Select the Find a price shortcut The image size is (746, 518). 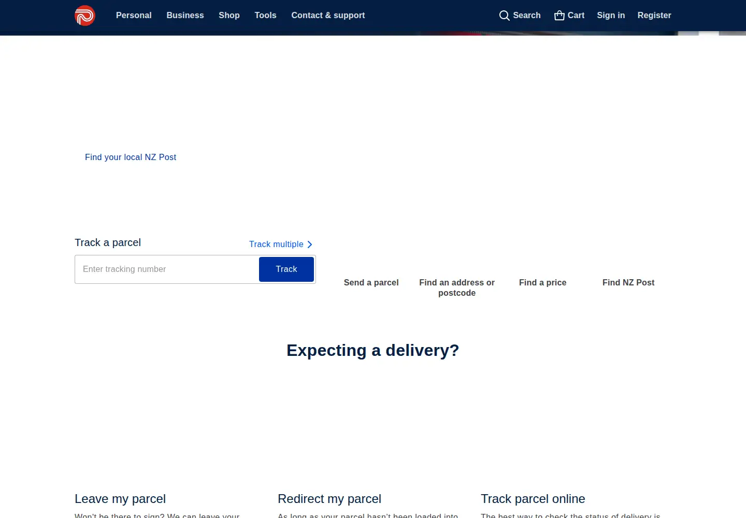click(542, 282)
